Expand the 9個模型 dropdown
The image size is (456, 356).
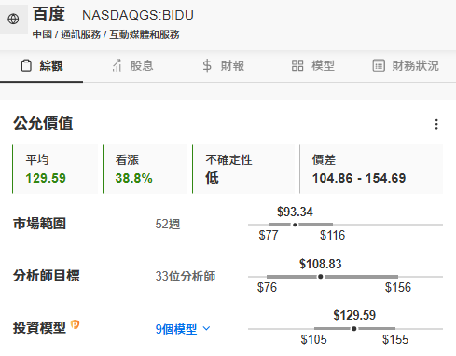coord(183,329)
